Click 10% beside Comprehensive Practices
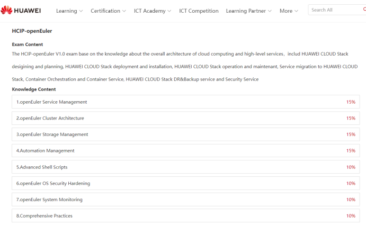366x225 pixels. 351,216
